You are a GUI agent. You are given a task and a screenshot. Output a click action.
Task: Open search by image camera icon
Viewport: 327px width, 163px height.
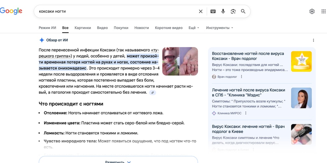pyautogui.click(x=233, y=11)
